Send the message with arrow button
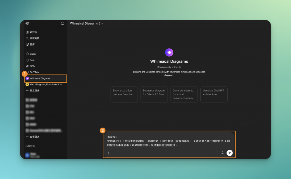The width and height of the screenshot is (291, 179). 230,153
